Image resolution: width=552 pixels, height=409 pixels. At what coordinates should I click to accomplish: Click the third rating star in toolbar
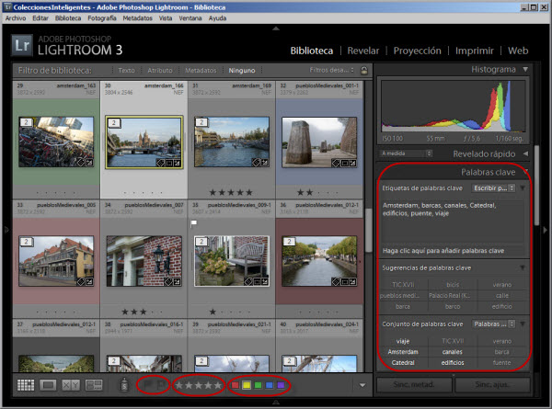[x=199, y=385]
